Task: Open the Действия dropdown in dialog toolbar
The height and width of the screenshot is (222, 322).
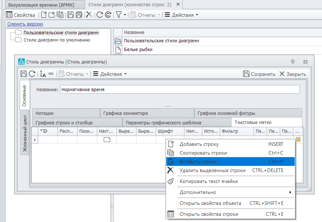Action: [110, 74]
